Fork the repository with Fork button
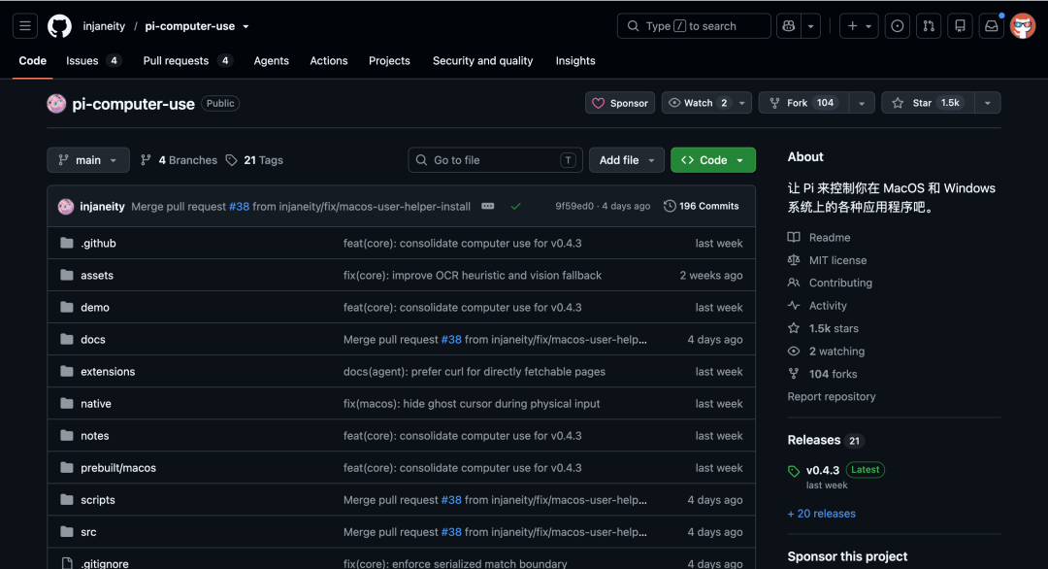Image resolution: width=1048 pixels, height=569 pixels. (804, 103)
